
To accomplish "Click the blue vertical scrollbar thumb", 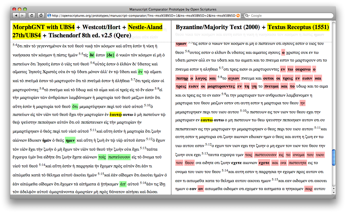I will coord(334,157).
